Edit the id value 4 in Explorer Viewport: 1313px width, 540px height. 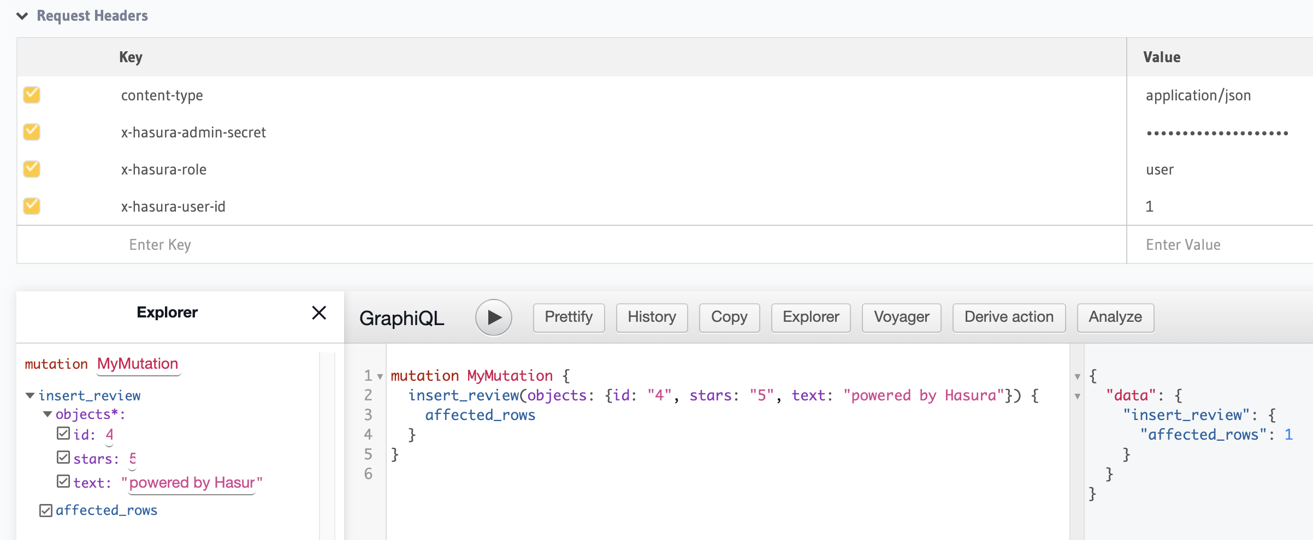point(109,435)
